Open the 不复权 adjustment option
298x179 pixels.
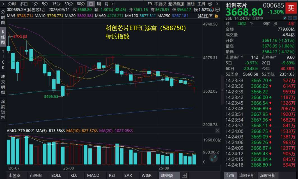pos(160,4)
